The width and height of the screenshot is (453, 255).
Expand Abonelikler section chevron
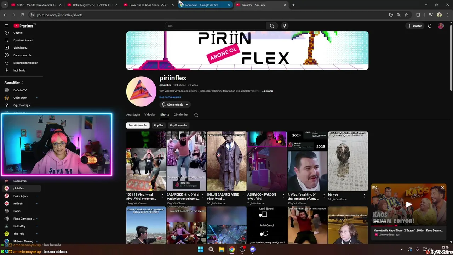23,83
